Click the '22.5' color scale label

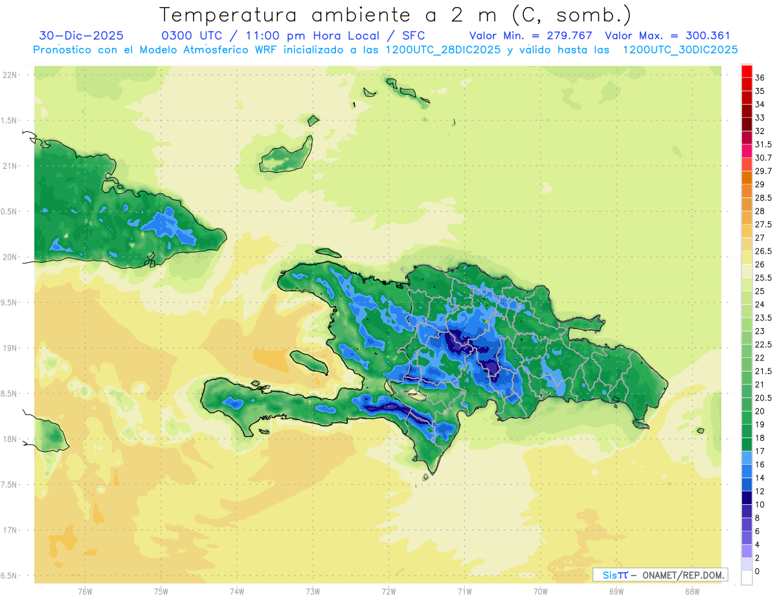coord(763,345)
